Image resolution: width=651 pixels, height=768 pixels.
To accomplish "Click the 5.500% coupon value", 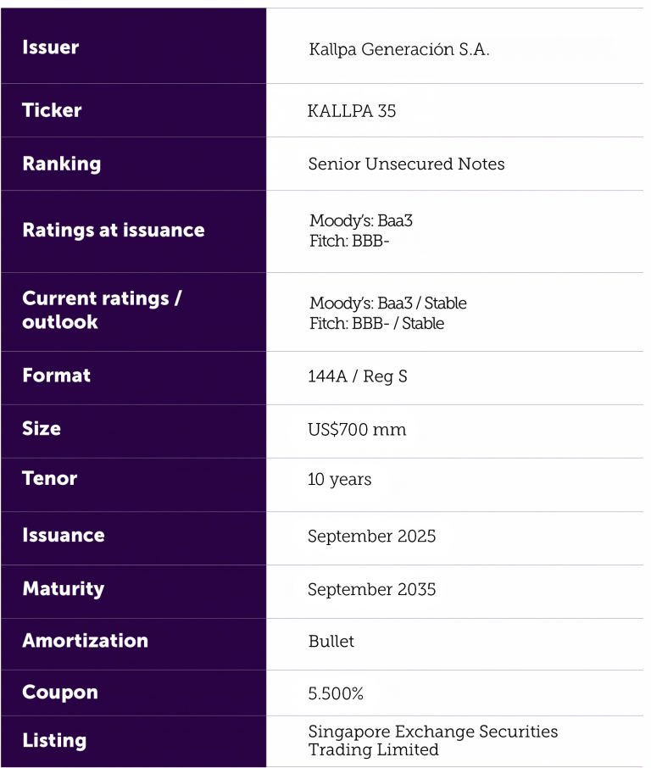I will pyautogui.click(x=336, y=693).
